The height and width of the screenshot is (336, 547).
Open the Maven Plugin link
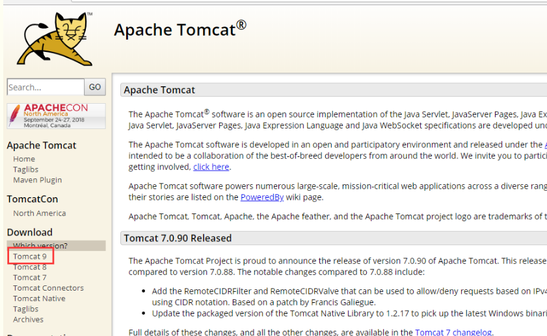click(37, 180)
